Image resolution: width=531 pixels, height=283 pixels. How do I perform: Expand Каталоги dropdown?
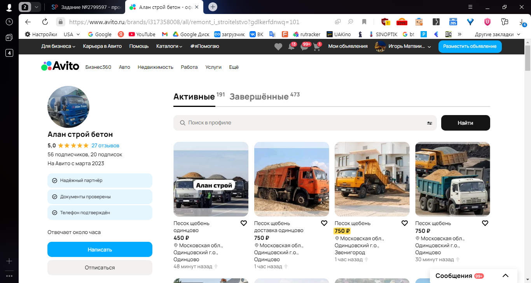(x=169, y=46)
